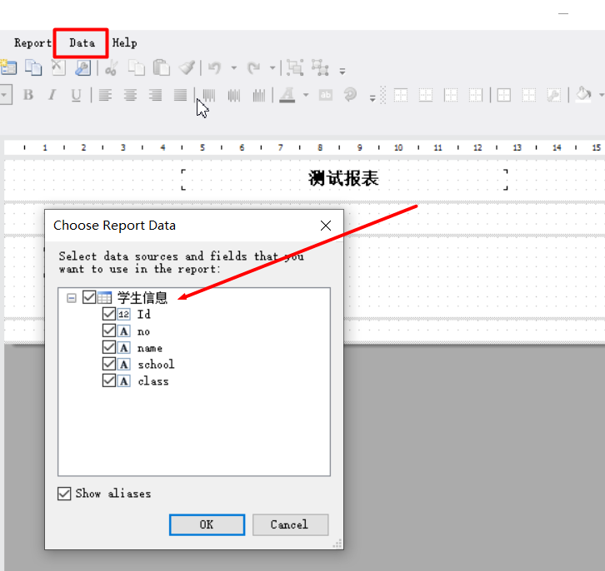Click the OK button
The width and height of the screenshot is (605, 571).
pos(207,524)
